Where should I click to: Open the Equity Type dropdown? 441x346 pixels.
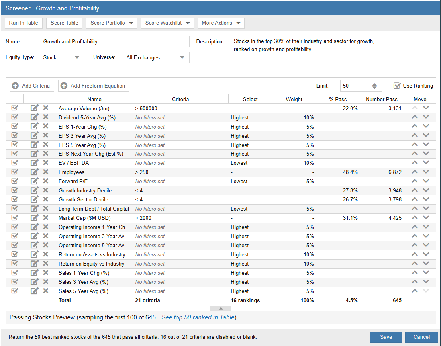pyautogui.click(x=63, y=57)
